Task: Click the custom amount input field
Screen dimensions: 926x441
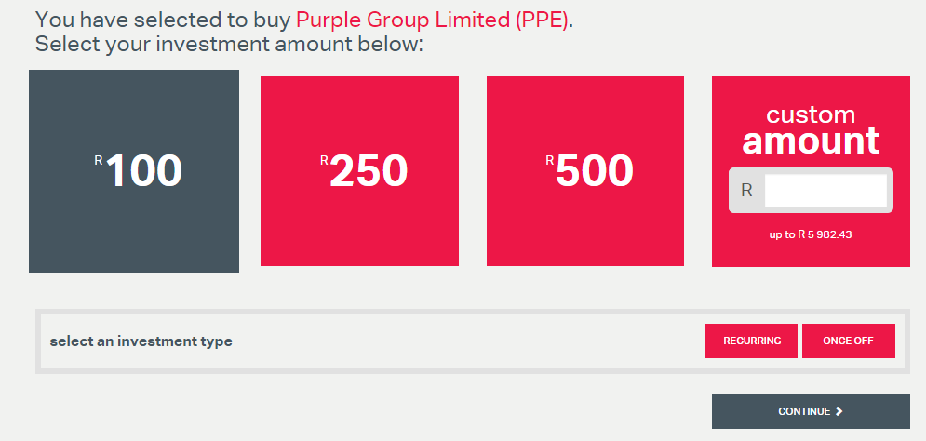Action: click(825, 191)
